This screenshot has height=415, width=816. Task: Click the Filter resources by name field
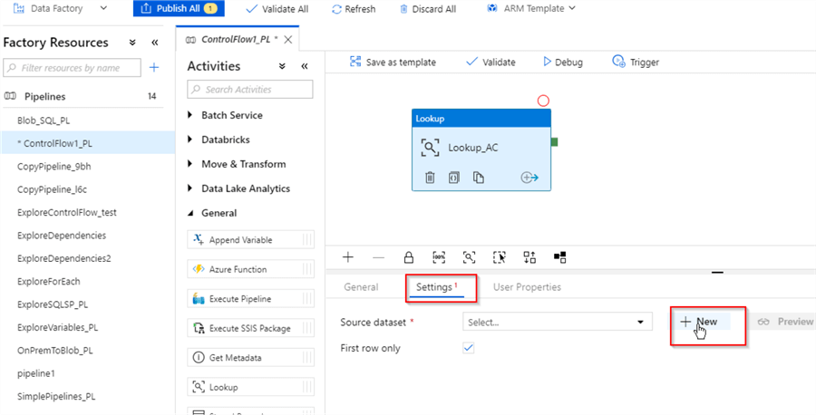click(x=73, y=68)
